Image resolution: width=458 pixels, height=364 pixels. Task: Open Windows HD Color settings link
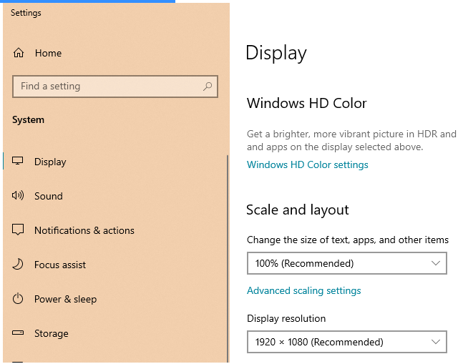tap(307, 164)
